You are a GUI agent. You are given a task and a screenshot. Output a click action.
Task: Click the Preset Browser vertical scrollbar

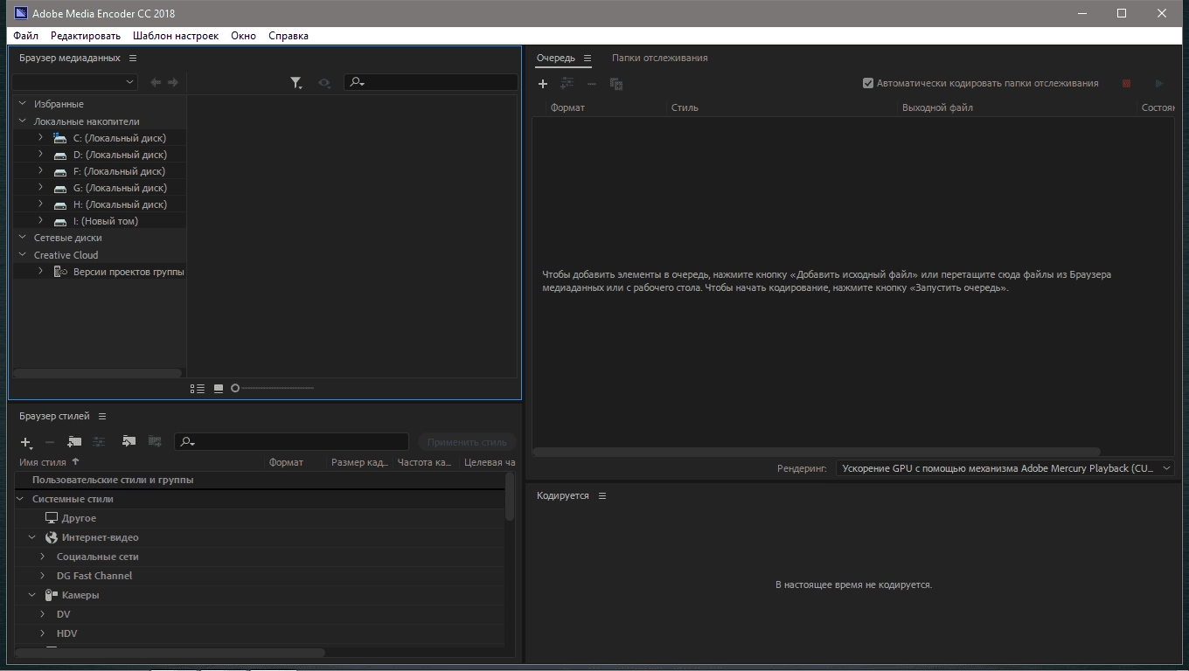[511, 496]
